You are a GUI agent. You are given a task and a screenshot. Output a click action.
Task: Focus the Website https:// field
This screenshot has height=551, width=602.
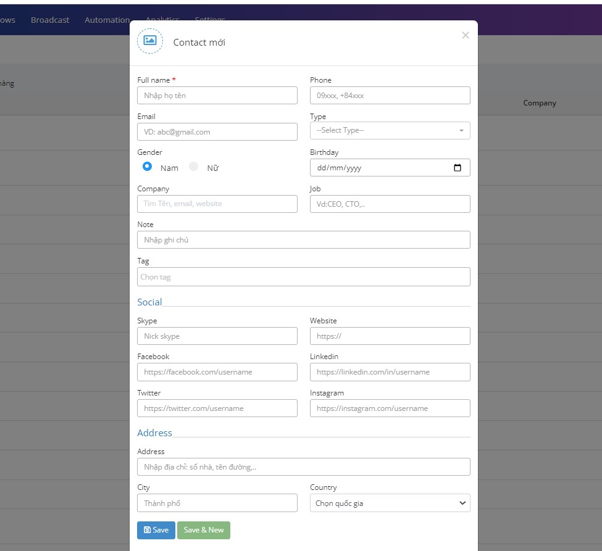pos(390,336)
